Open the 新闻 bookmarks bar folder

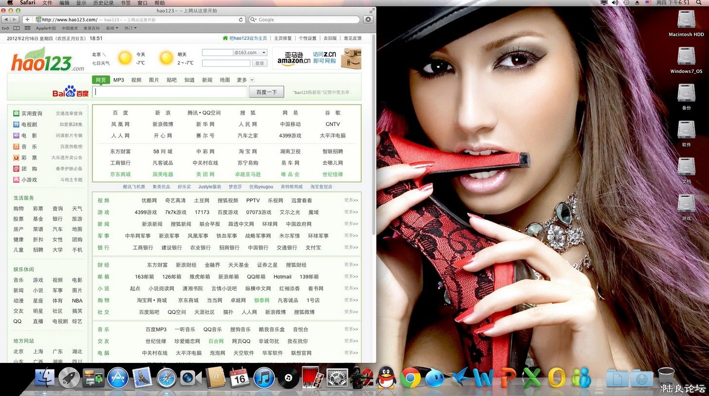(x=112, y=28)
